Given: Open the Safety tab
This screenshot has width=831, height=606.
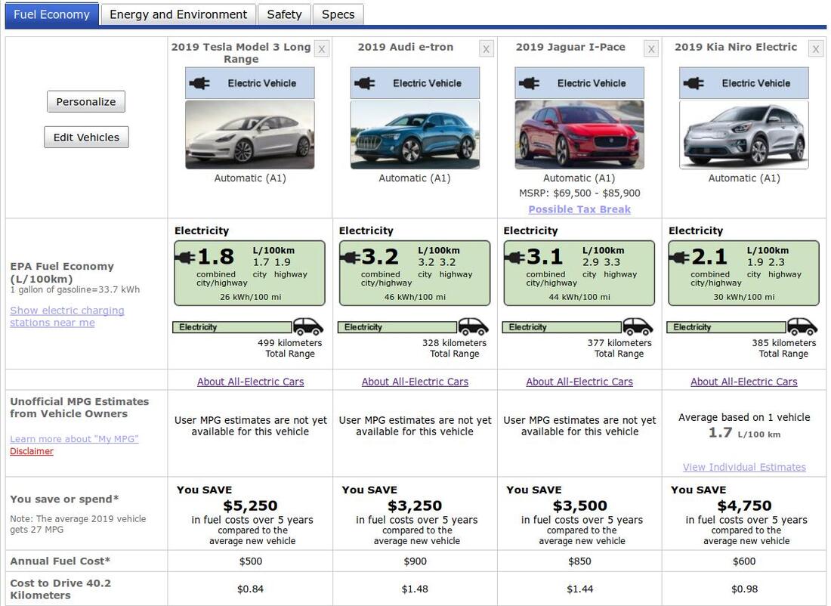Looking at the screenshot, I should (284, 14).
